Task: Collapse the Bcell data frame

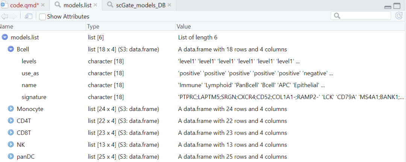Action: coord(11,49)
